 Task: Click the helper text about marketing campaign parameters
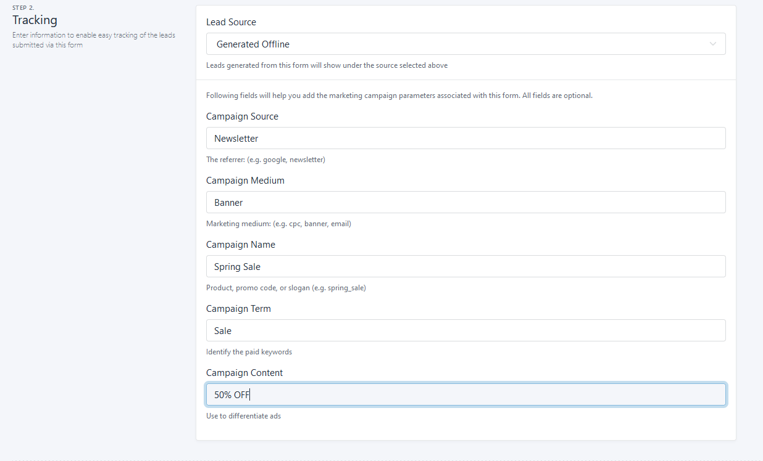point(399,95)
